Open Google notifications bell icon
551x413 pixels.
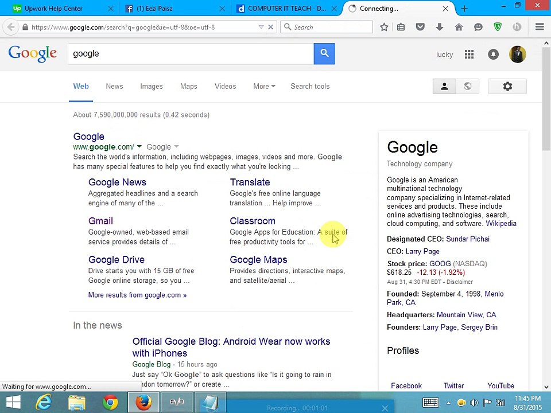pos(493,54)
